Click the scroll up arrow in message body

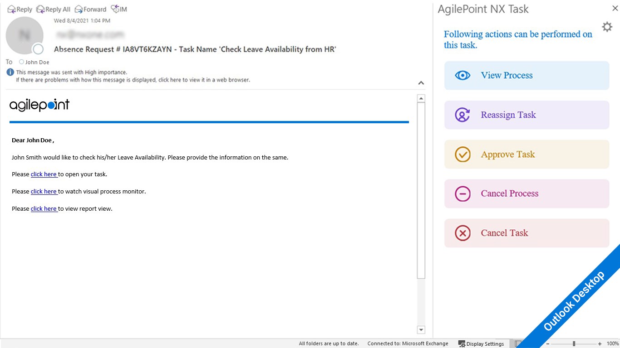tap(421, 98)
